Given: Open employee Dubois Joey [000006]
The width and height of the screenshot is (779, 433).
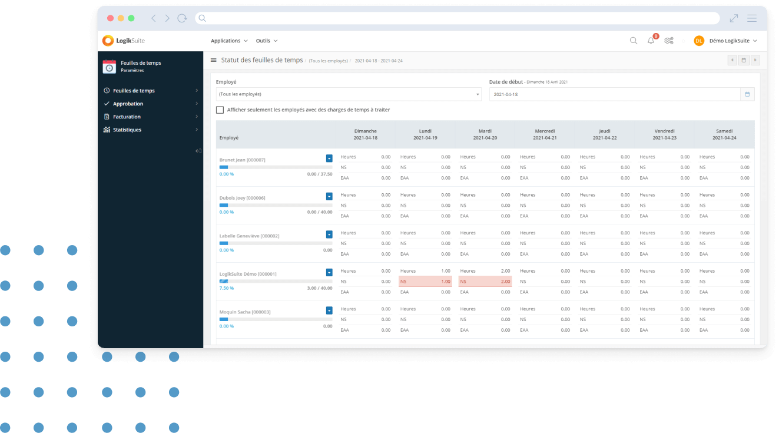Looking at the screenshot, I should [243, 198].
